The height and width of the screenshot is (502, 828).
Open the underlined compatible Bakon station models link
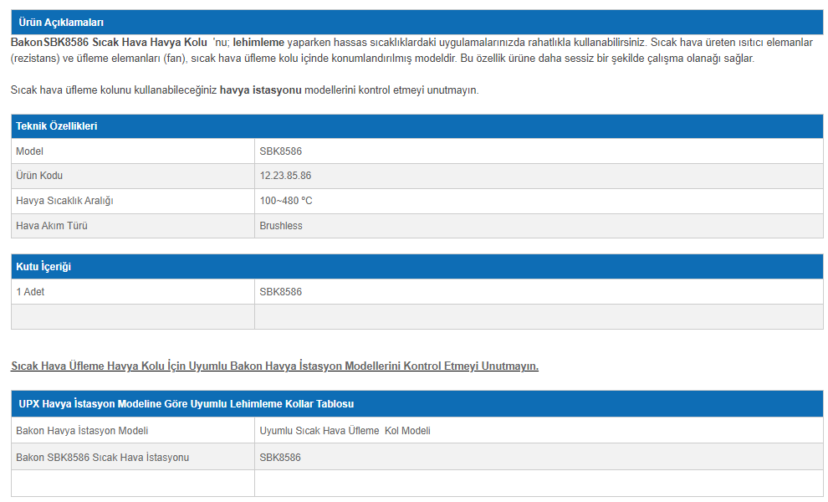click(274, 366)
